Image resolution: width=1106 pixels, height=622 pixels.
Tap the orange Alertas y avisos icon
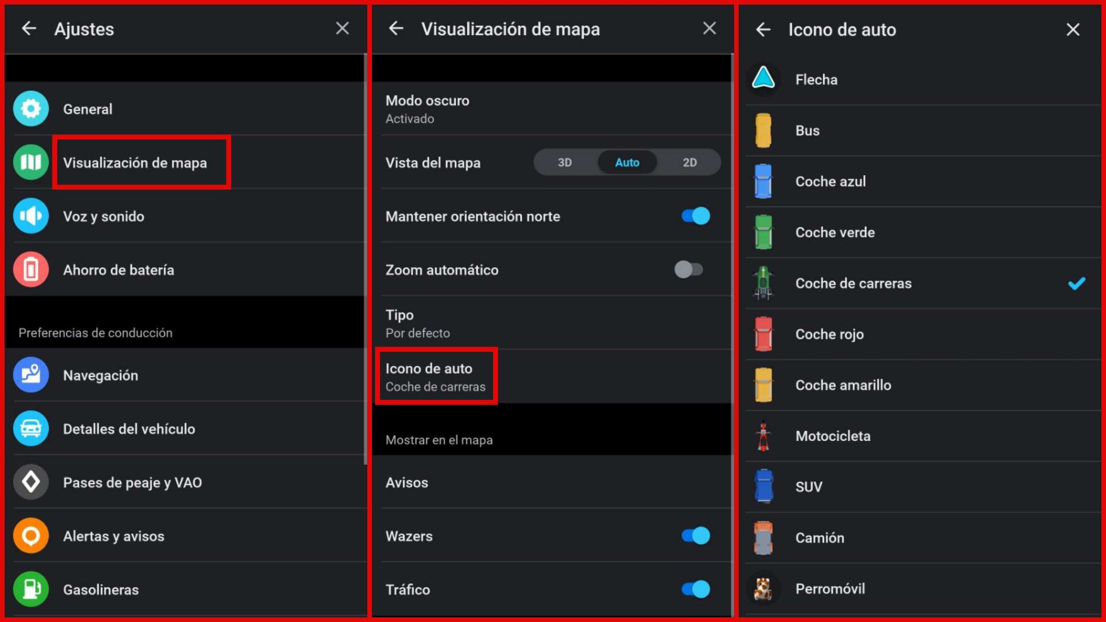[31, 536]
